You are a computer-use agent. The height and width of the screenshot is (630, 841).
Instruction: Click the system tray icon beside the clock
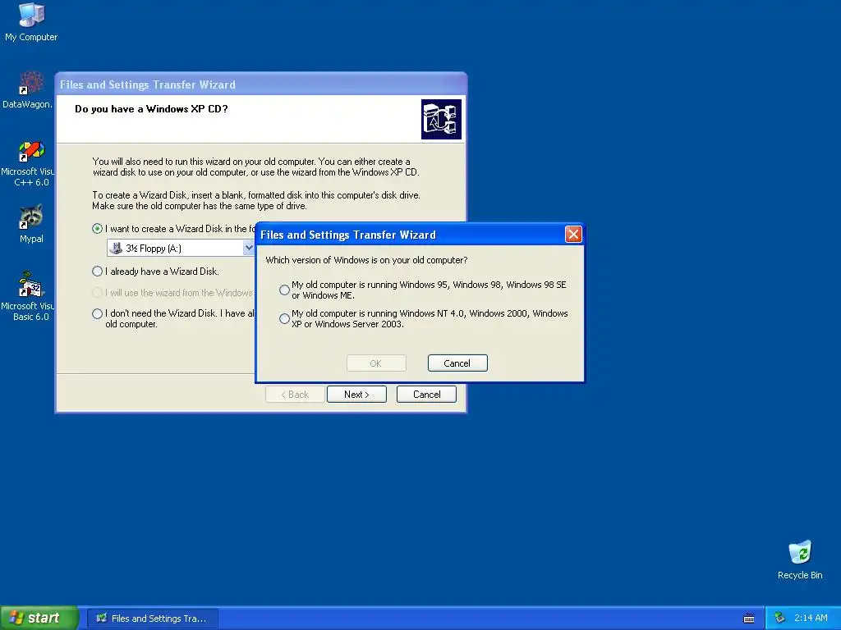(779, 619)
